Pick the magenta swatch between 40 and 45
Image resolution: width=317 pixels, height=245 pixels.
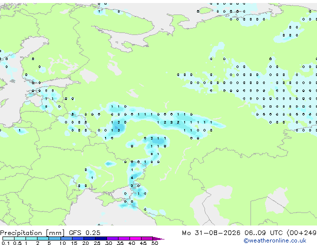(x=135, y=238)
